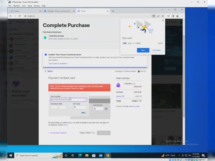Open the notification center icon
Screen dimensions: 215x161
point(203,155)
